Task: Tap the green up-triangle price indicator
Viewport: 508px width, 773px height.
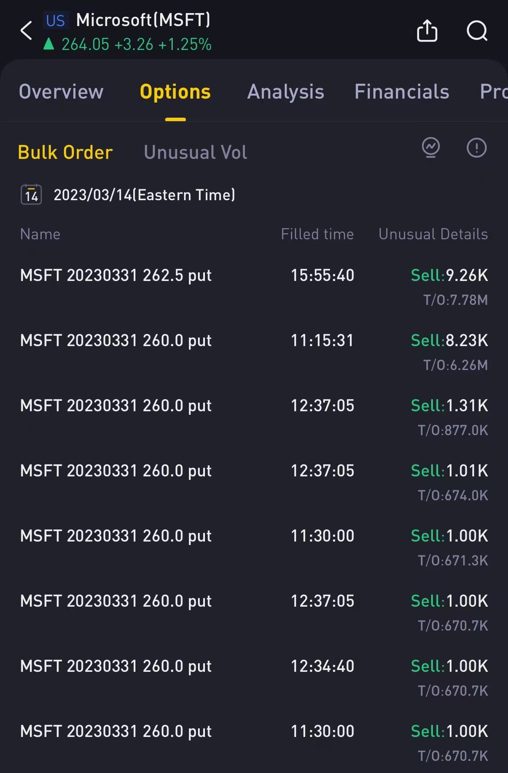Action: point(49,44)
